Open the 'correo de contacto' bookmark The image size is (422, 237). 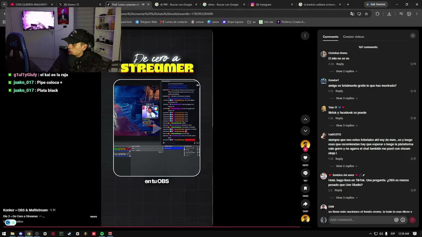click(174, 22)
